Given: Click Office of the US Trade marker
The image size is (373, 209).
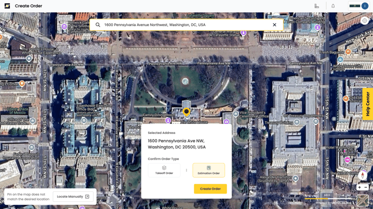Looking at the screenshot, I should [x=32, y=121].
